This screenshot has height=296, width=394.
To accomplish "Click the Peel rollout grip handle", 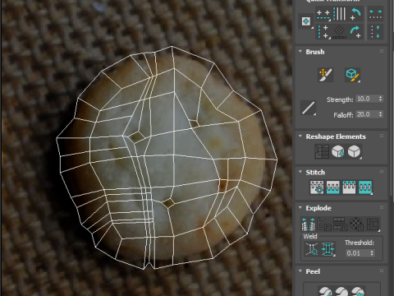I will pyautogui.click(x=382, y=271).
